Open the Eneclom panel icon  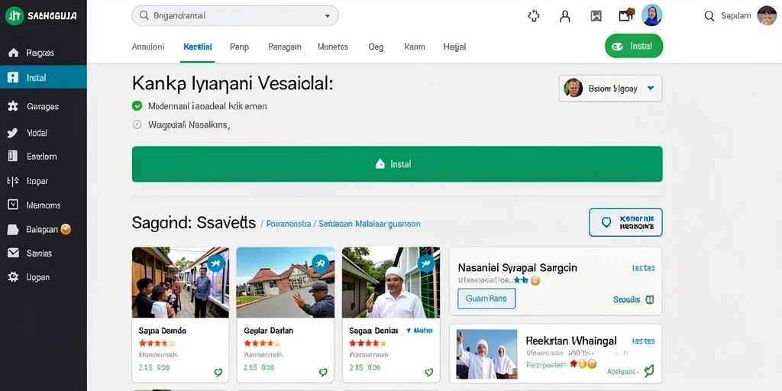click(13, 156)
